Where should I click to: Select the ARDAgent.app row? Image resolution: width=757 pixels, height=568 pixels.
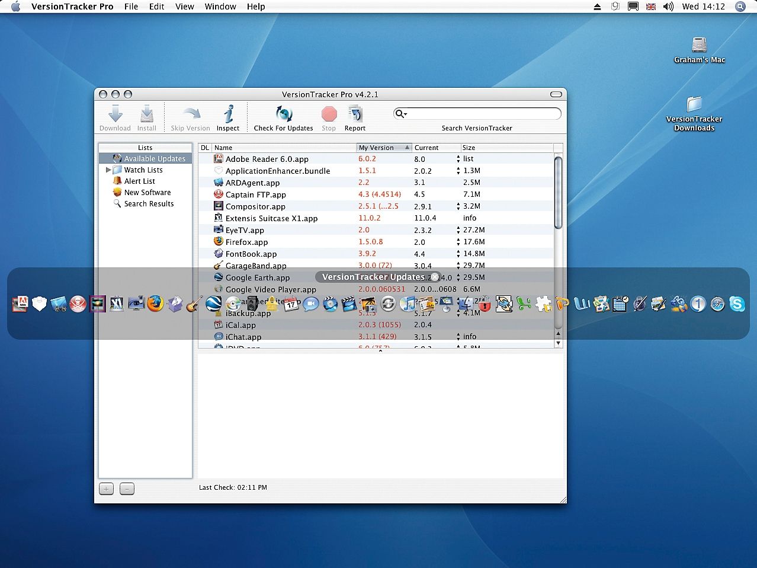tap(376, 183)
